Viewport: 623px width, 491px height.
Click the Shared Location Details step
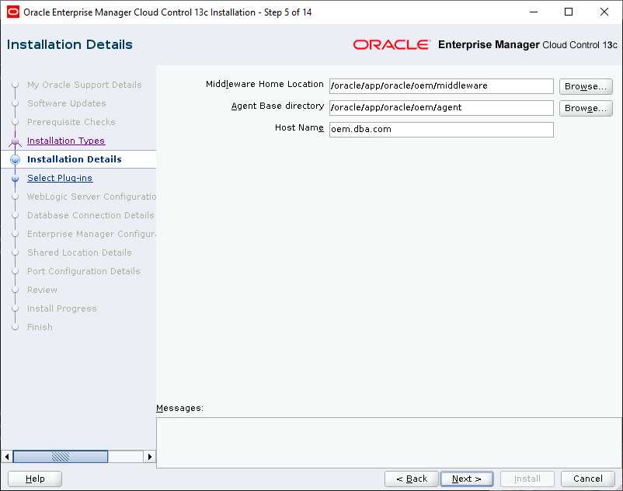79,252
